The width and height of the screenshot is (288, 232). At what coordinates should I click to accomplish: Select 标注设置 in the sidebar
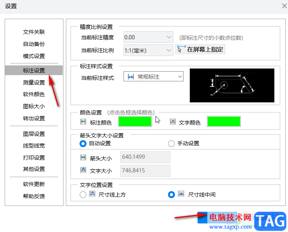(x=34, y=70)
